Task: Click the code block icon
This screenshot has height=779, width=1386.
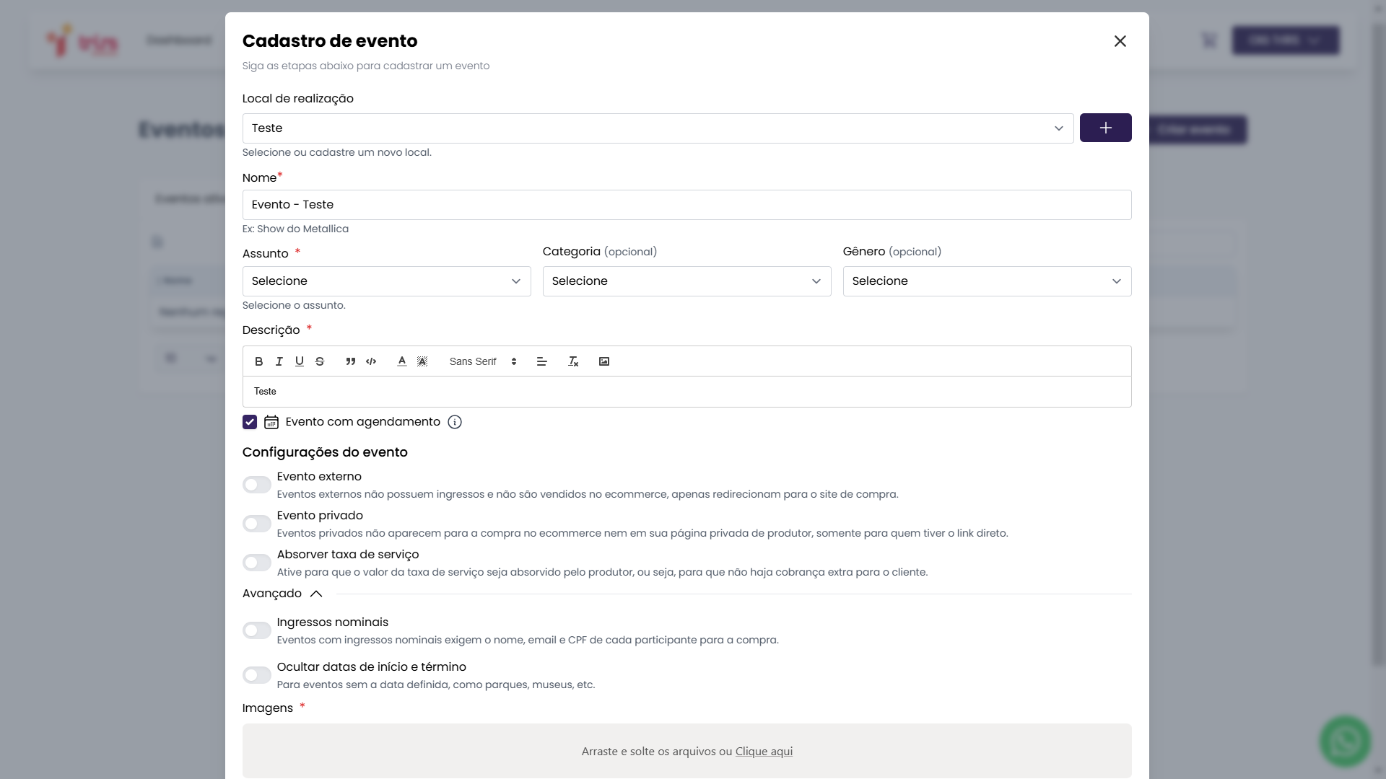Action: pyautogui.click(x=371, y=361)
